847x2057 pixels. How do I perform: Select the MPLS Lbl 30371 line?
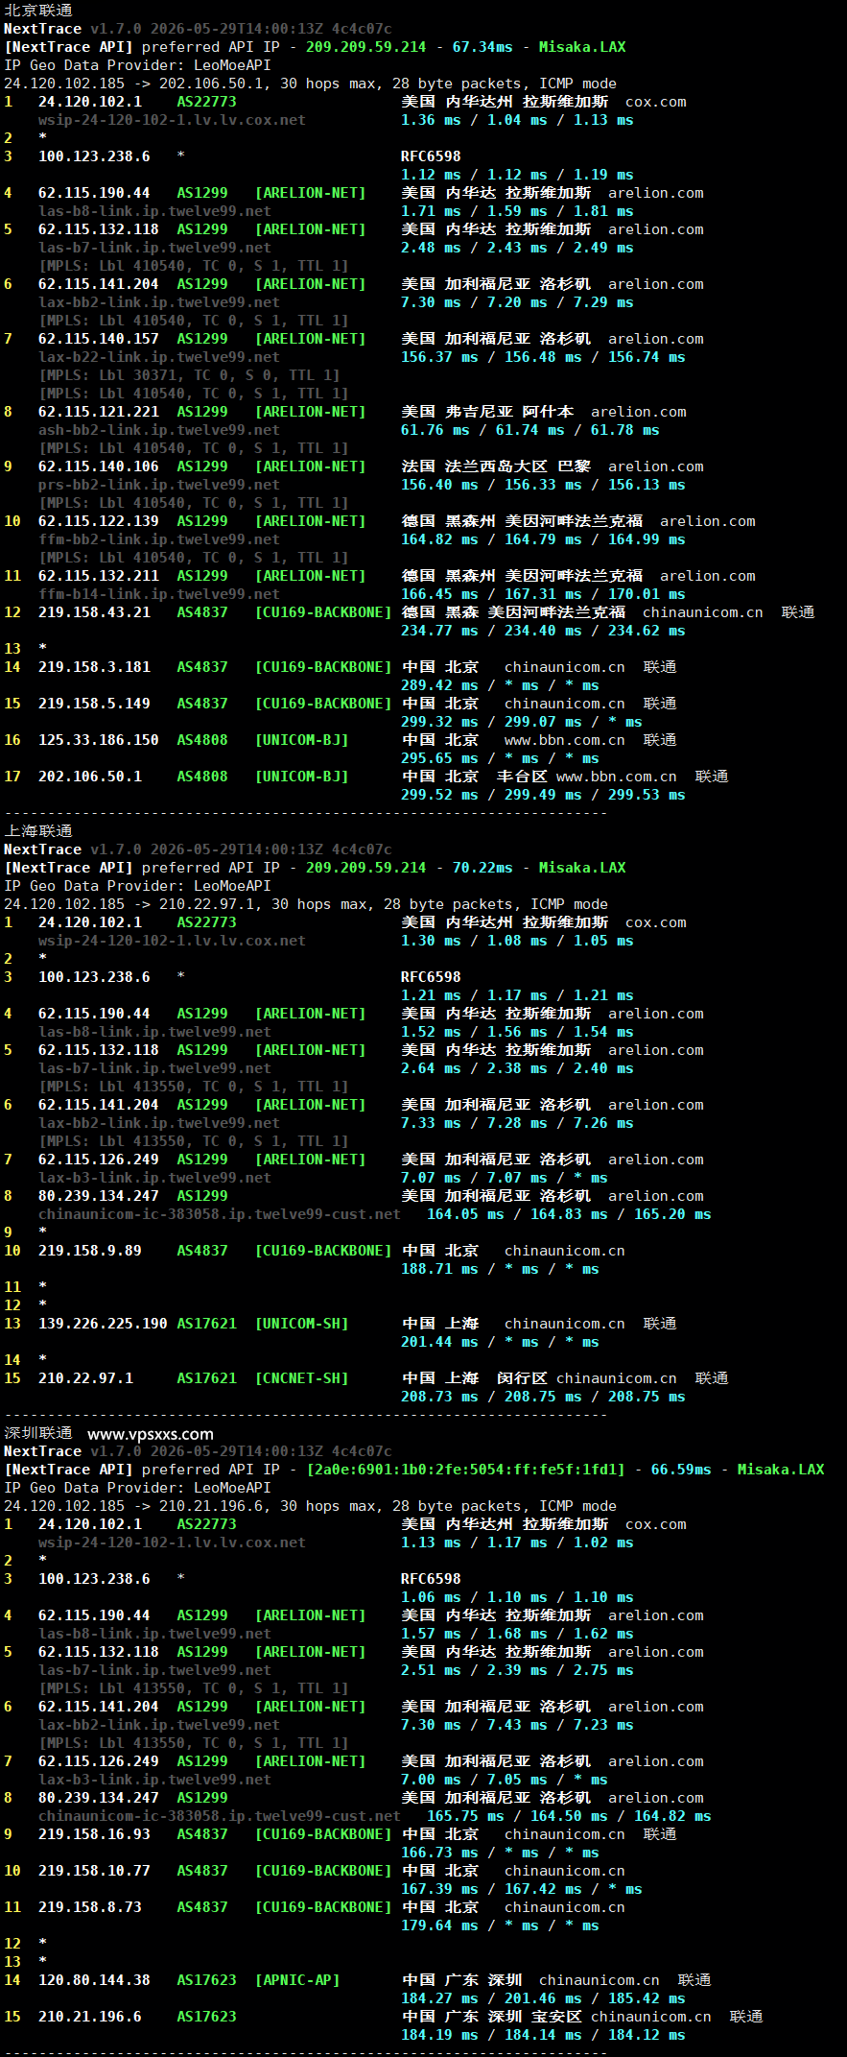tap(189, 375)
